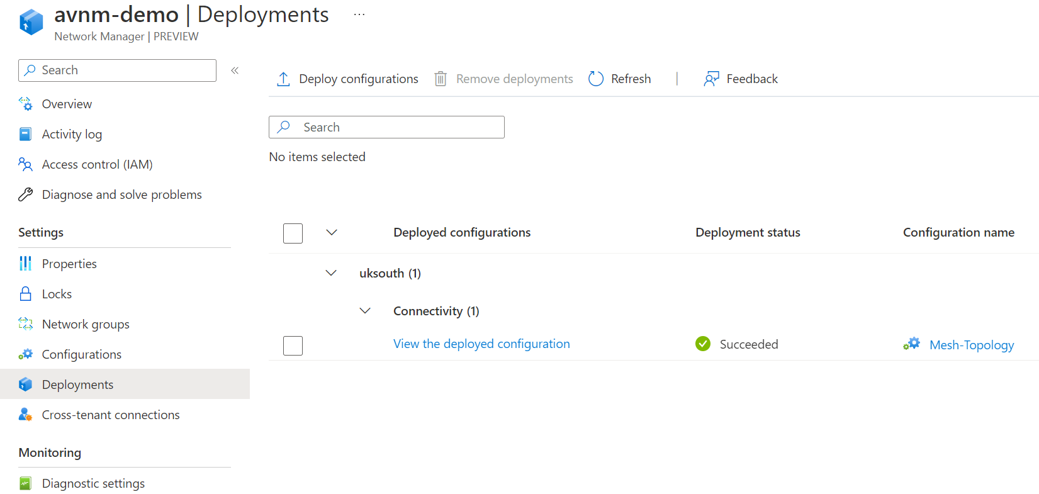Collapse the sidebar menu with double chevron
The image size is (1039, 494).
(235, 70)
